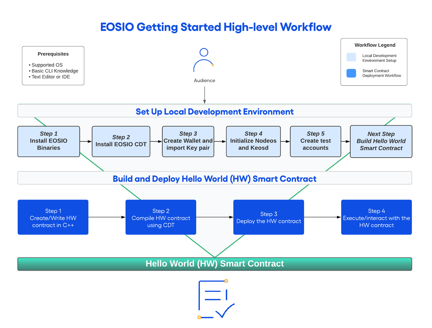Click the Workflow Legend heading
Screen dimensions: 432x328
pos(375,45)
